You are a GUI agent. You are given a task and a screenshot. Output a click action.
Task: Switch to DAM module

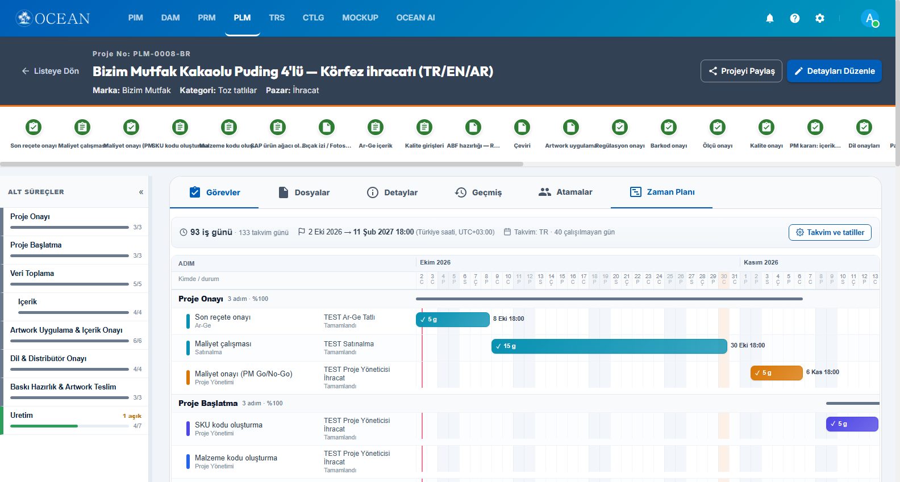pyautogui.click(x=170, y=18)
